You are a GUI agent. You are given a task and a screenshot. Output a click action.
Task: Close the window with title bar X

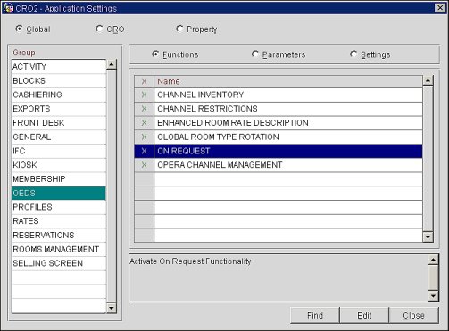pos(440,8)
